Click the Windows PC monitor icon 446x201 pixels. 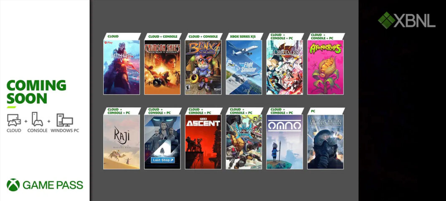tap(65, 120)
